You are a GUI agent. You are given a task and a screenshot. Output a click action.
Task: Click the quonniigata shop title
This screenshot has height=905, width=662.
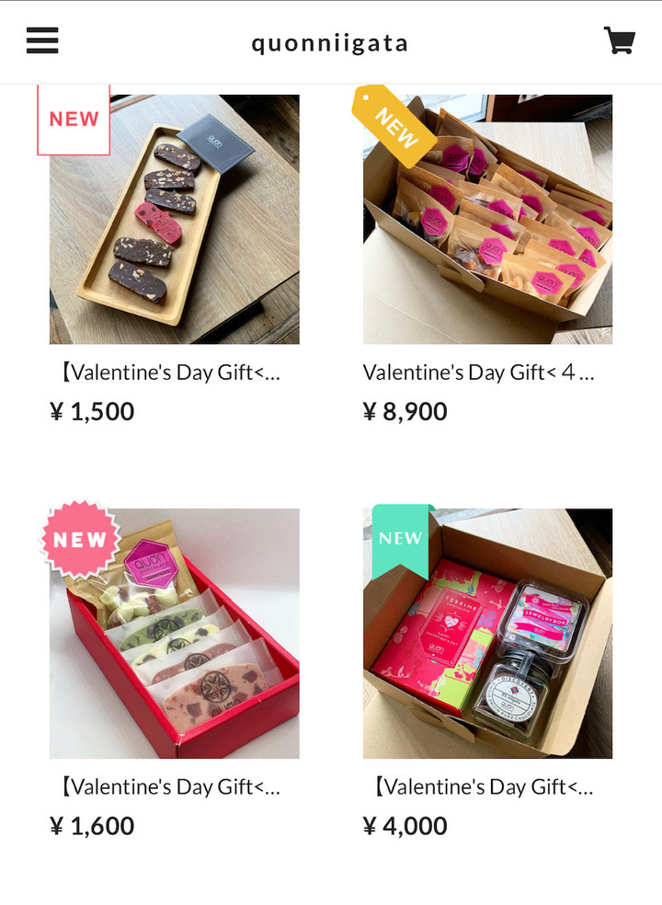329,43
